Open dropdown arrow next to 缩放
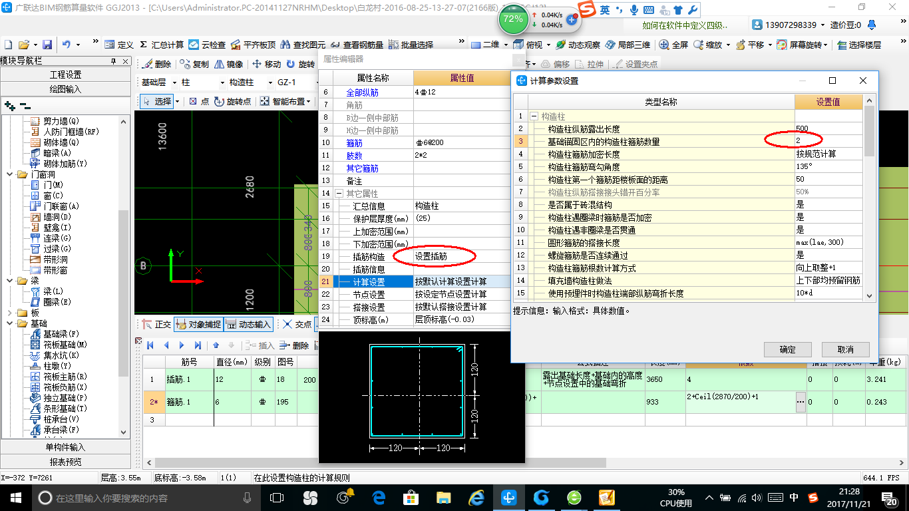 (728, 45)
